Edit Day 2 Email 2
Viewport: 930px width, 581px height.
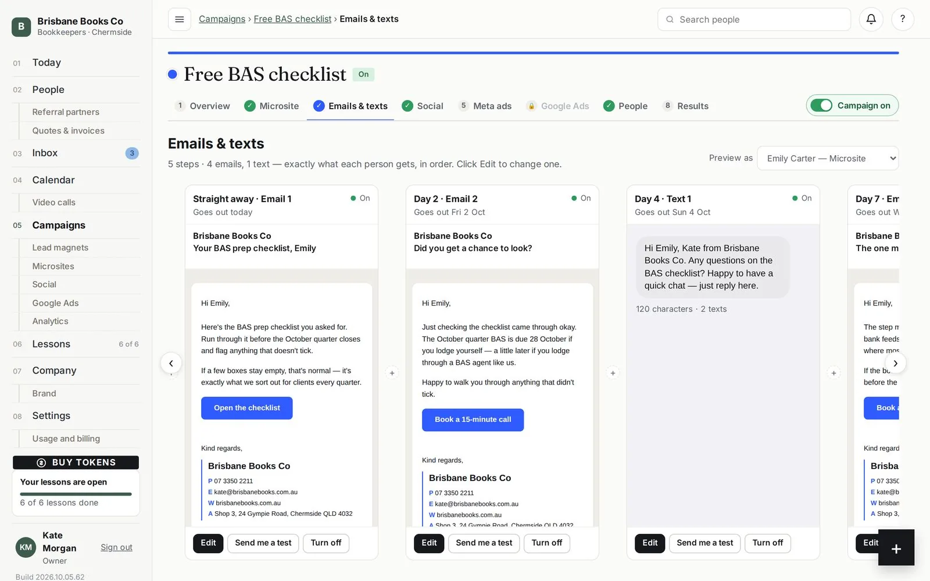pyautogui.click(x=429, y=543)
